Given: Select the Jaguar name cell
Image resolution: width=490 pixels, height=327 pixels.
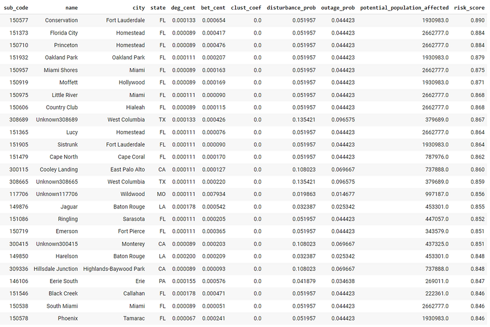Looking at the screenshot, I should click(69, 206).
